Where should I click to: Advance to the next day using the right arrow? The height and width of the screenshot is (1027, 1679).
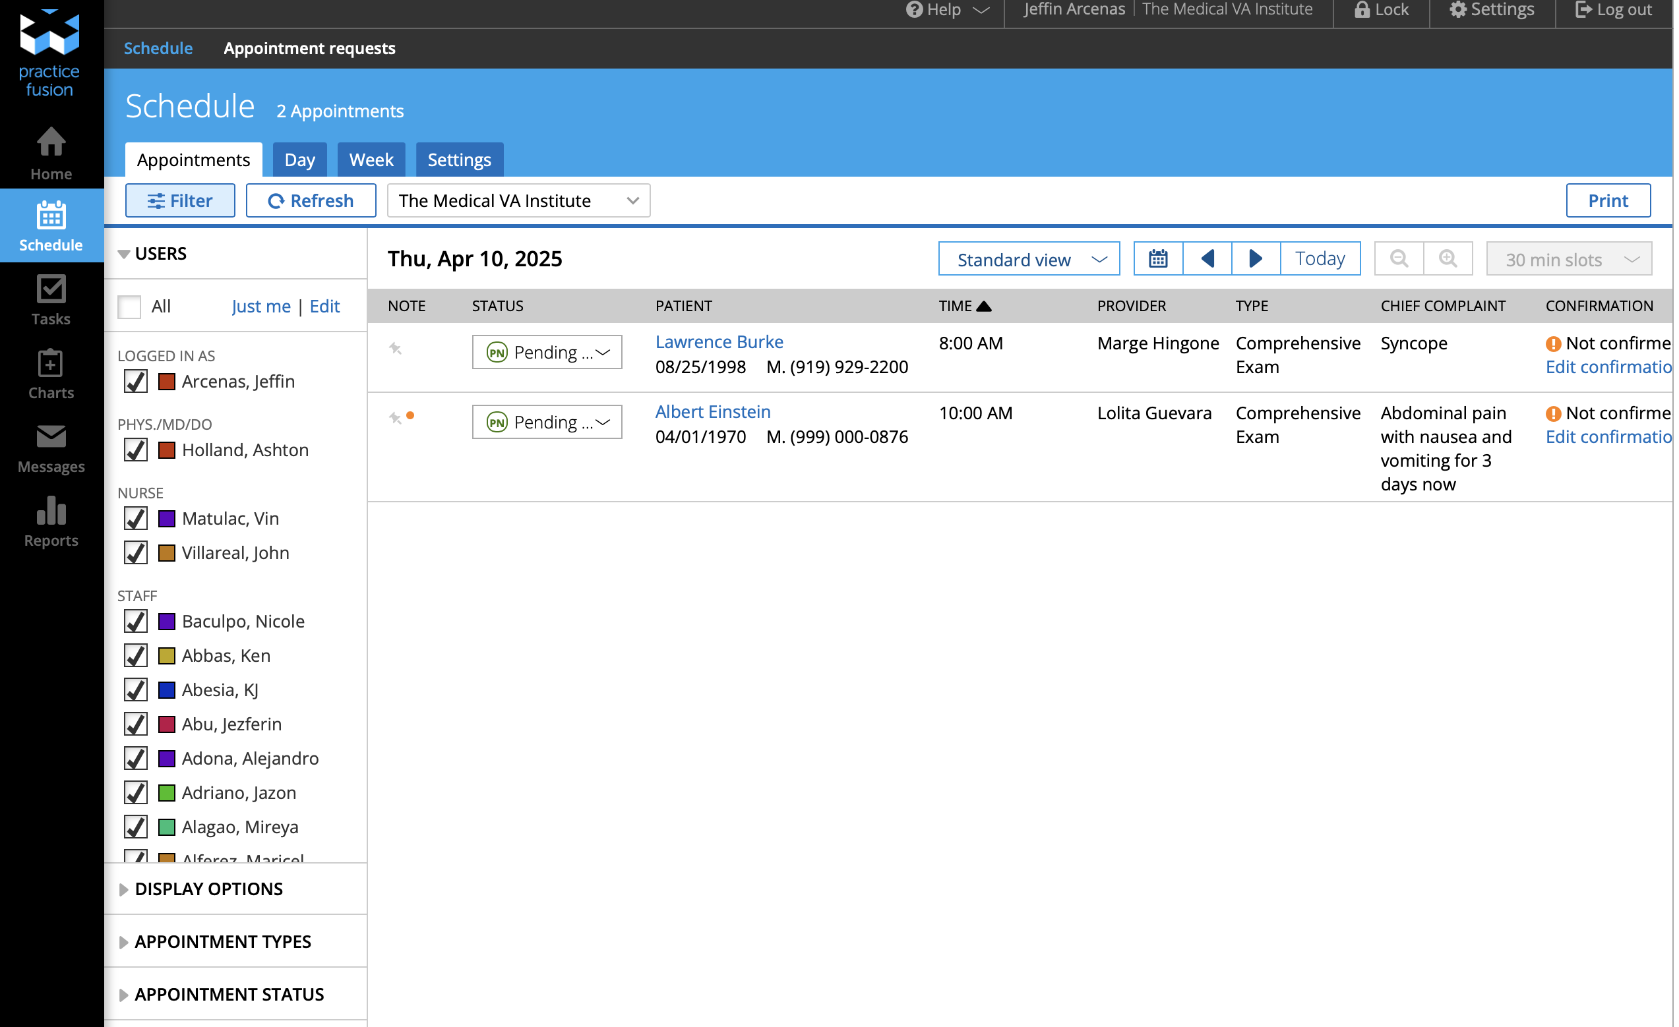(x=1255, y=259)
